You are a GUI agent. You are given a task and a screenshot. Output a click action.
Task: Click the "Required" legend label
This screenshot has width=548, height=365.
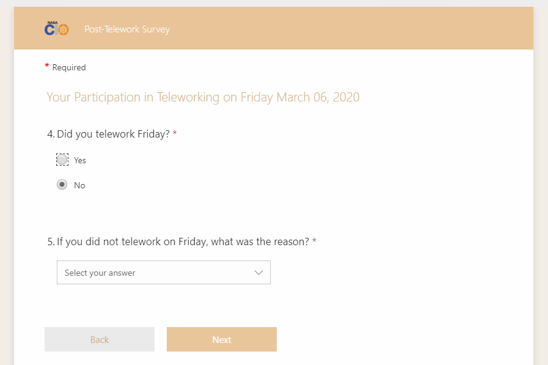pos(69,67)
